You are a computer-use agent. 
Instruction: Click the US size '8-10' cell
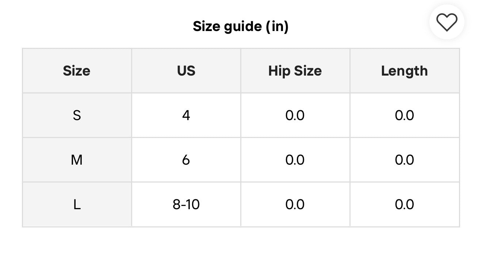coord(186,204)
